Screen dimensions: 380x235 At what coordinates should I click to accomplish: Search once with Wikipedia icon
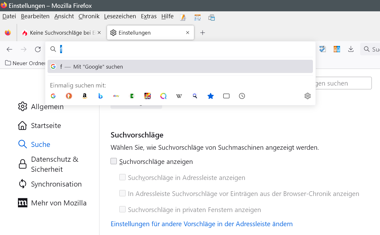pos(179,96)
